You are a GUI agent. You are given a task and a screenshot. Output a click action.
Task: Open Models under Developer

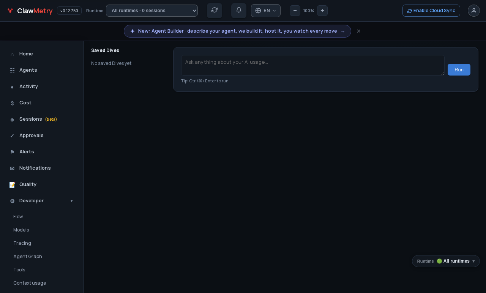tap(21, 230)
